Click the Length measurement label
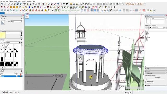The image size is (167, 94). pyautogui.click(x=127, y=92)
